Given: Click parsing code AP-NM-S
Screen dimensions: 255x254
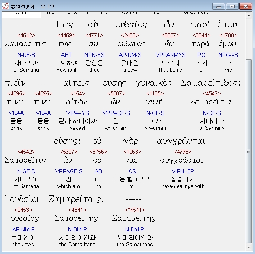Looking at the screenshot, I should [130, 55].
